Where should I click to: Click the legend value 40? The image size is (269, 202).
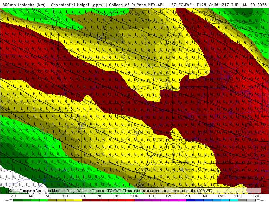(x=31, y=196)
